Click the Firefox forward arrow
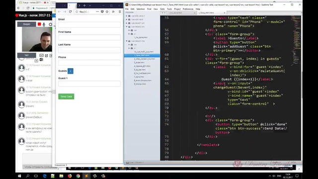The height and width of the screenshot is (179, 318). [x=65, y=12]
